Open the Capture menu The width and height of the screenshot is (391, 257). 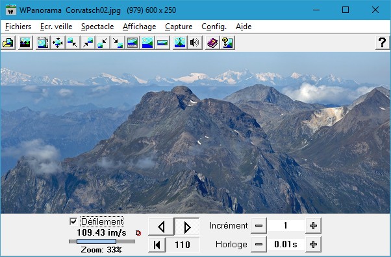(x=179, y=27)
